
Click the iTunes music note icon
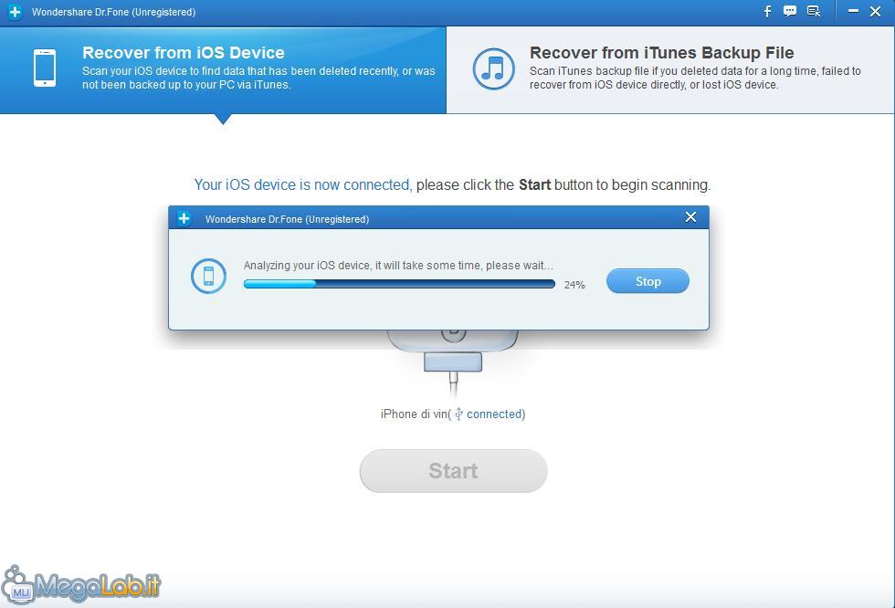pyautogui.click(x=494, y=69)
